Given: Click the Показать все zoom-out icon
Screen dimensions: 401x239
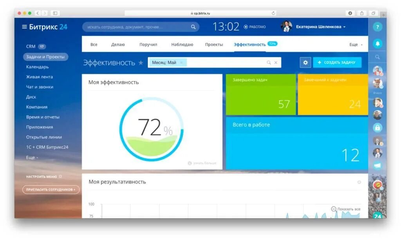Looking at the screenshot, I should [x=334, y=209].
